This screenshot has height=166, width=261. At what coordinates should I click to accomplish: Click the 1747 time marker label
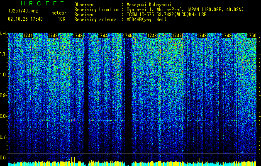(177, 36)
